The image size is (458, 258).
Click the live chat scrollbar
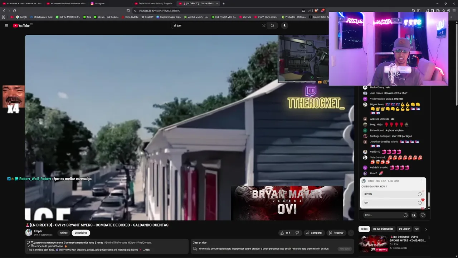click(428, 199)
